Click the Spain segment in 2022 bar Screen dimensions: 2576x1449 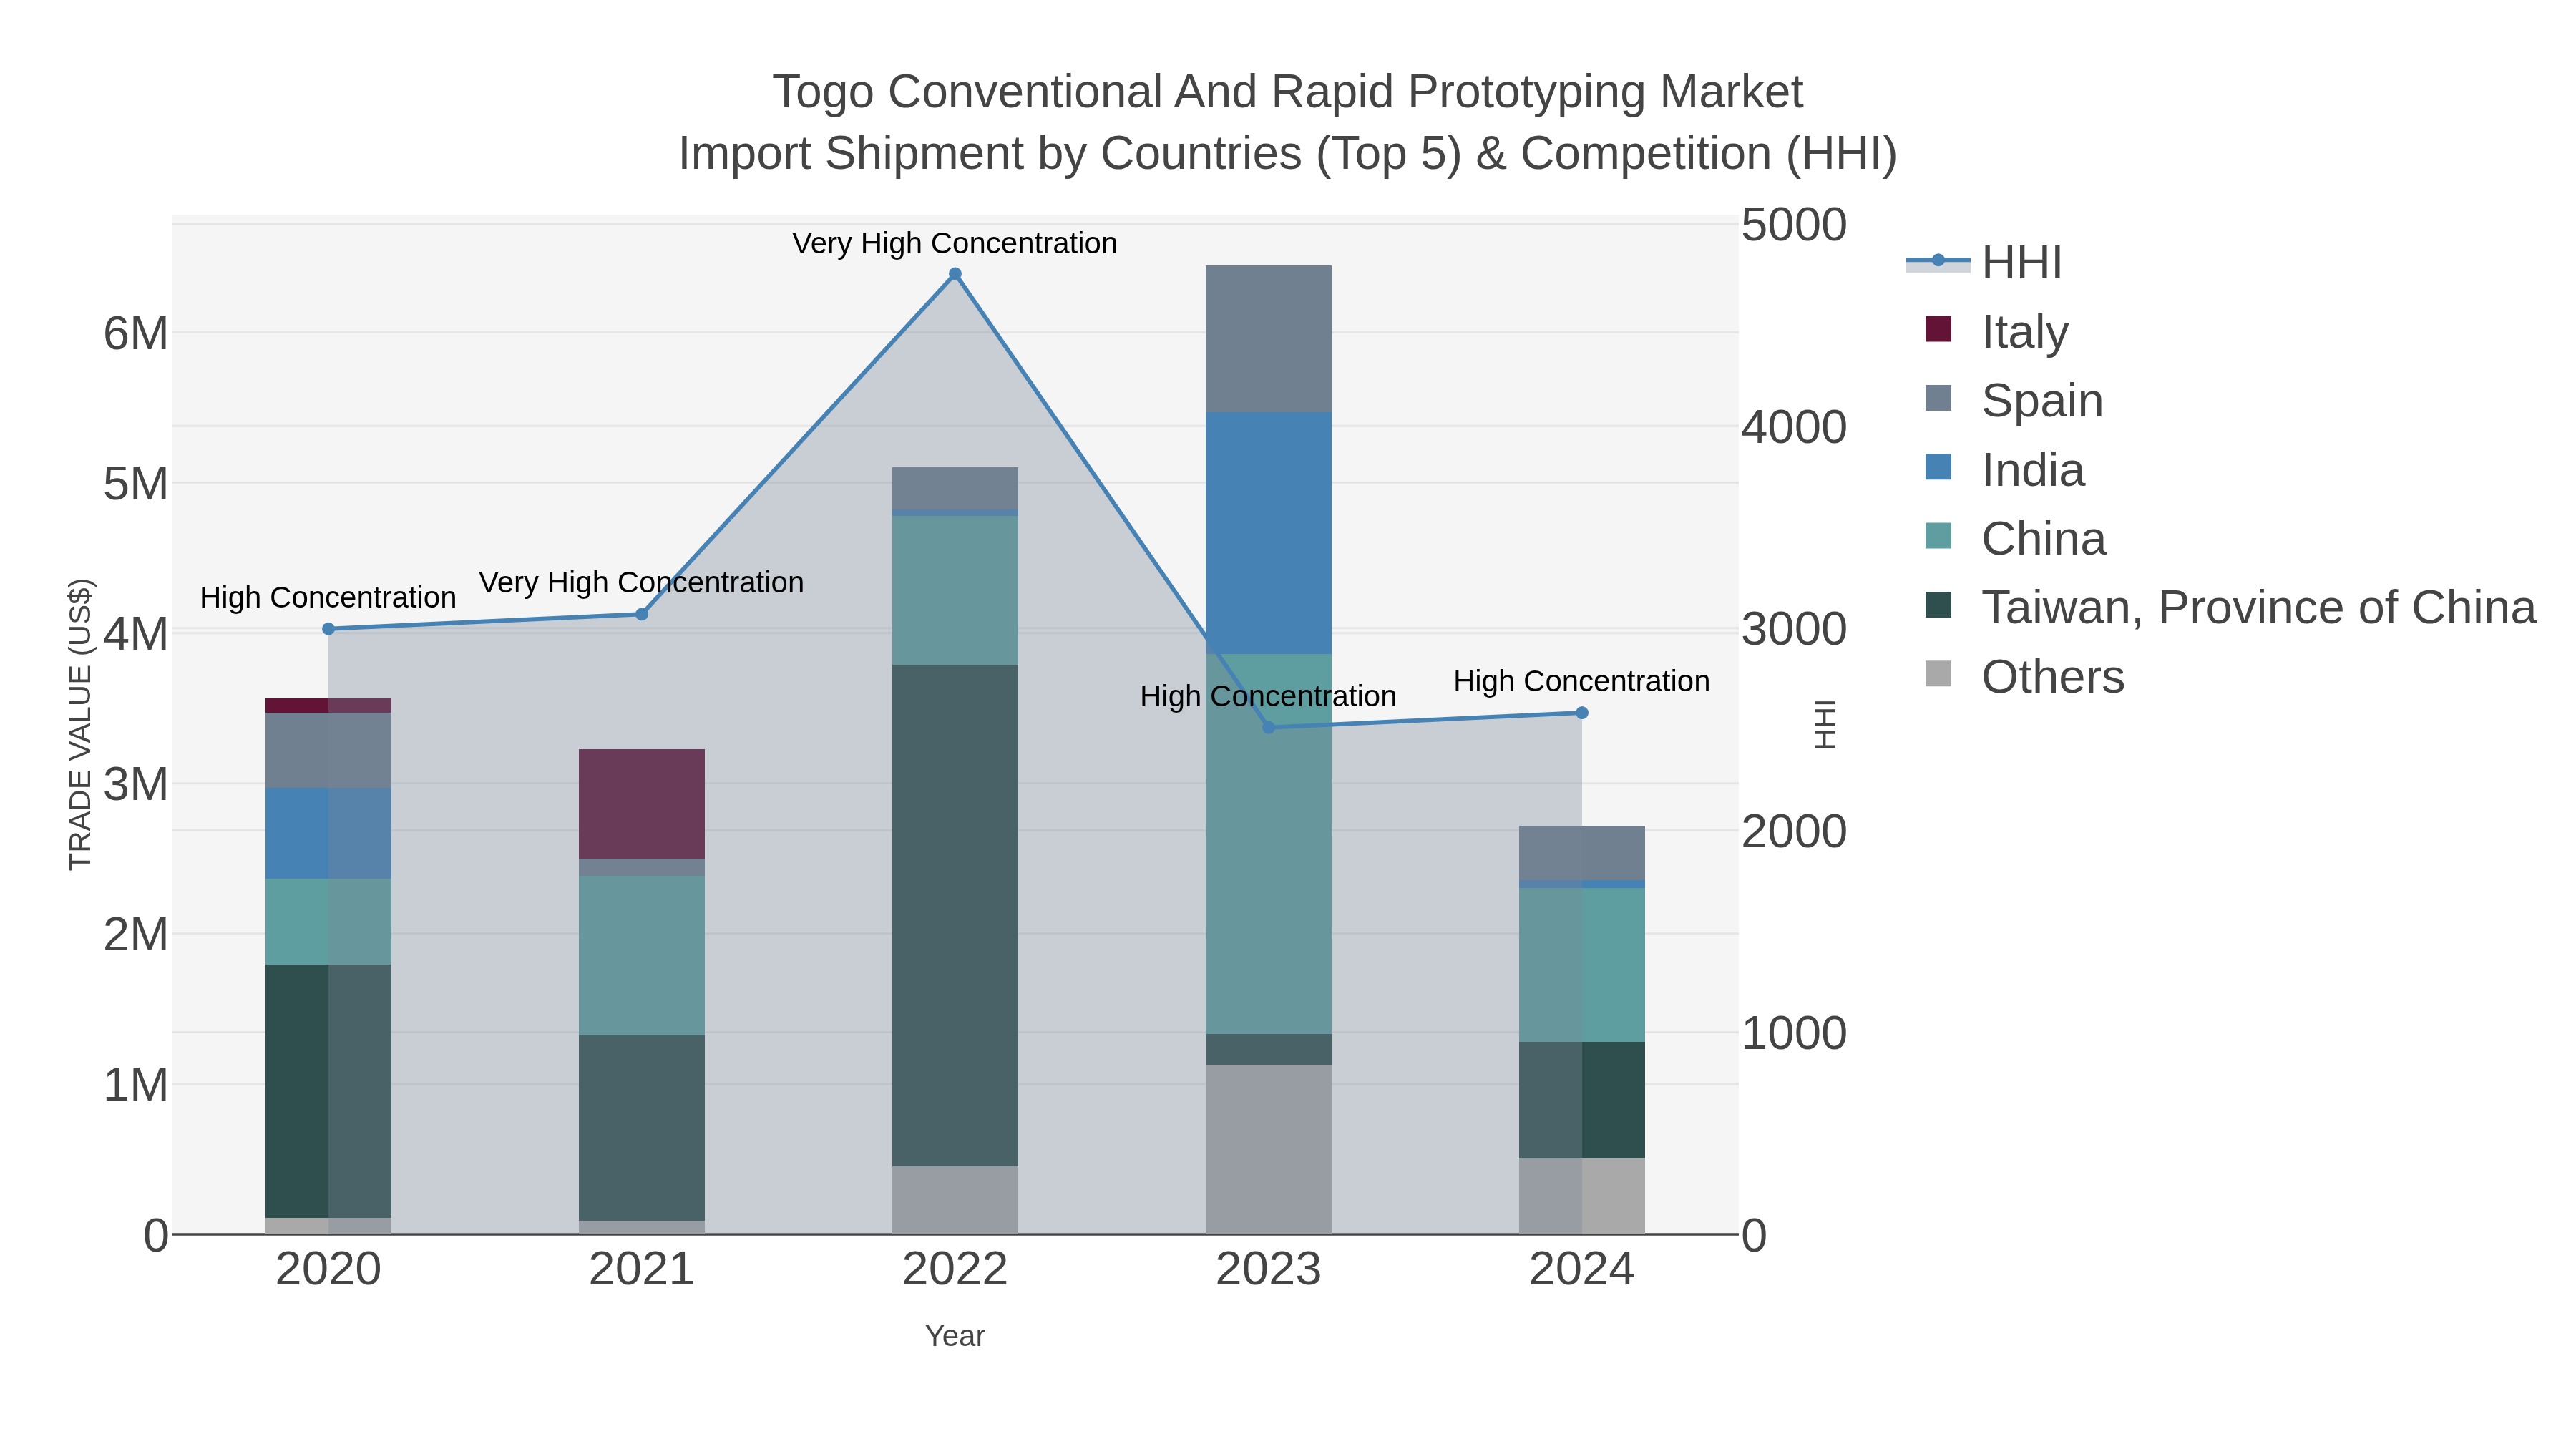click(x=955, y=488)
